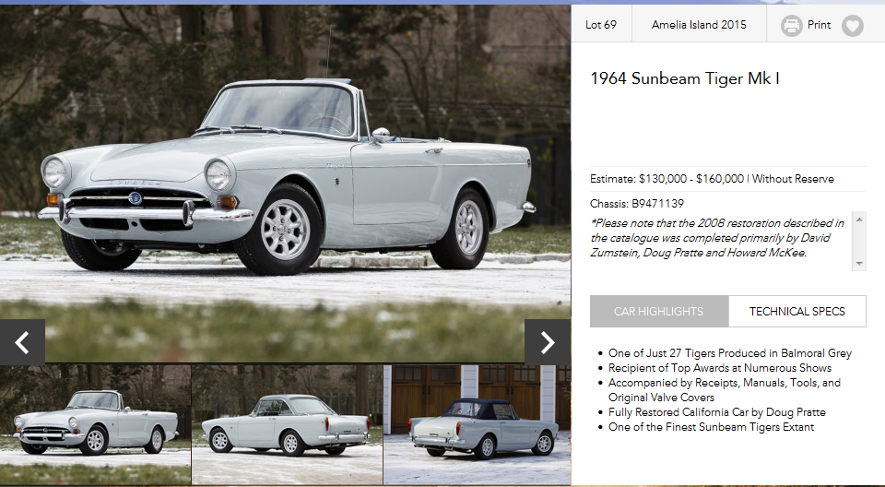View front three-quarter thumbnail of Tiger

95,425
